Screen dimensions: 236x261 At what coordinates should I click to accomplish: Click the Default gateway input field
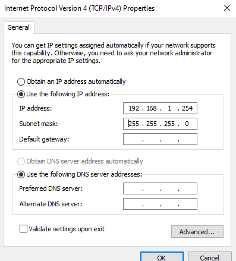pyautogui.click(x=160, y=139)
